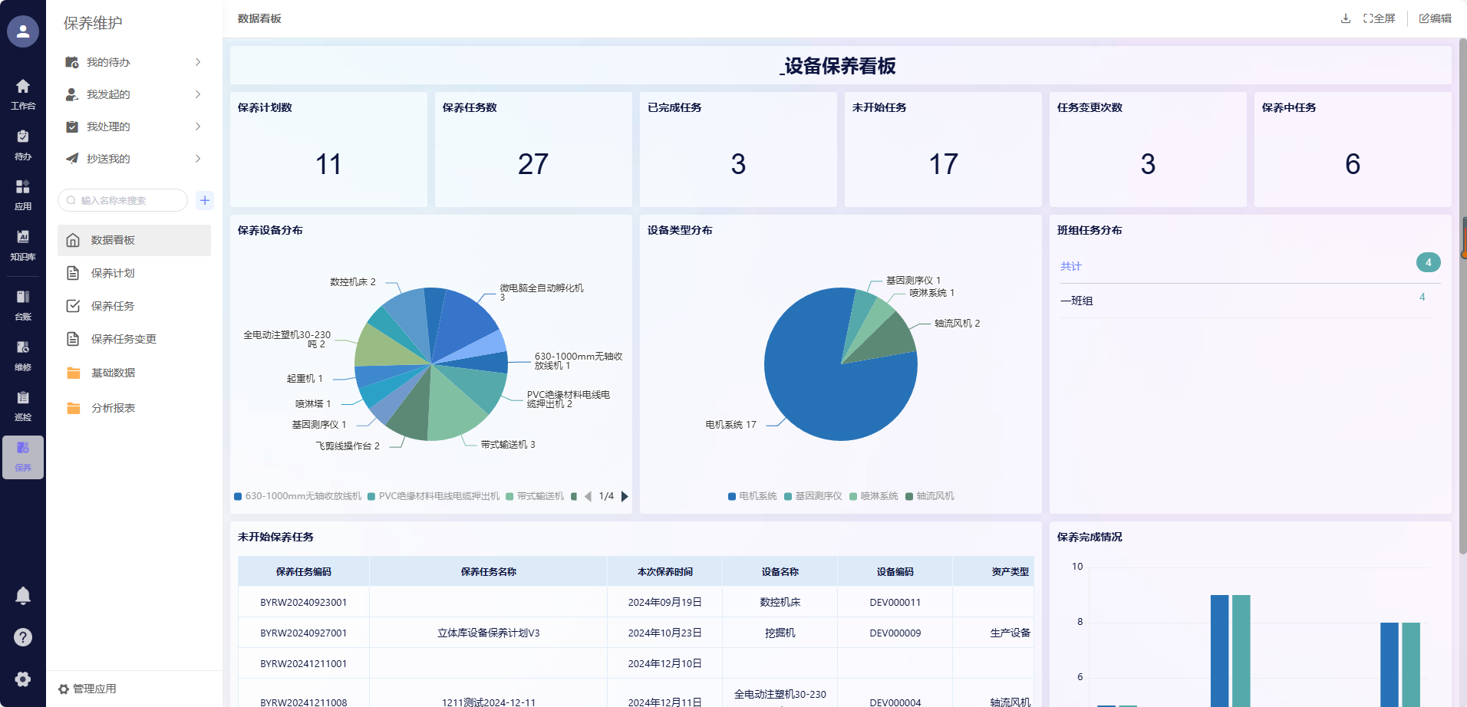The image size is (1467, 707).
Task: Go to next legend page arrow
Action: pos(625,496)
